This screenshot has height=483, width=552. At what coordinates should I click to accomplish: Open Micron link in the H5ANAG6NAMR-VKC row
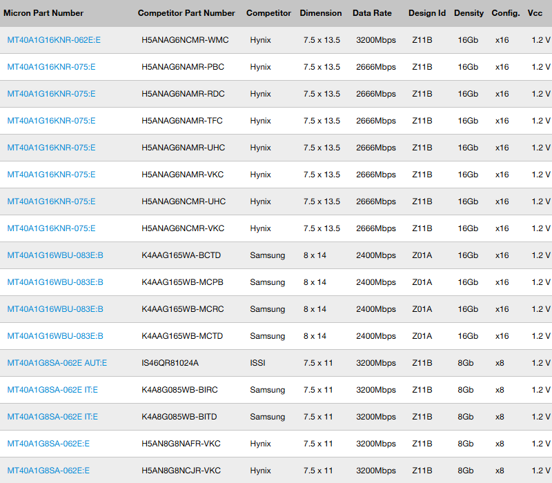pyautogui.click(x=51, y=175)
